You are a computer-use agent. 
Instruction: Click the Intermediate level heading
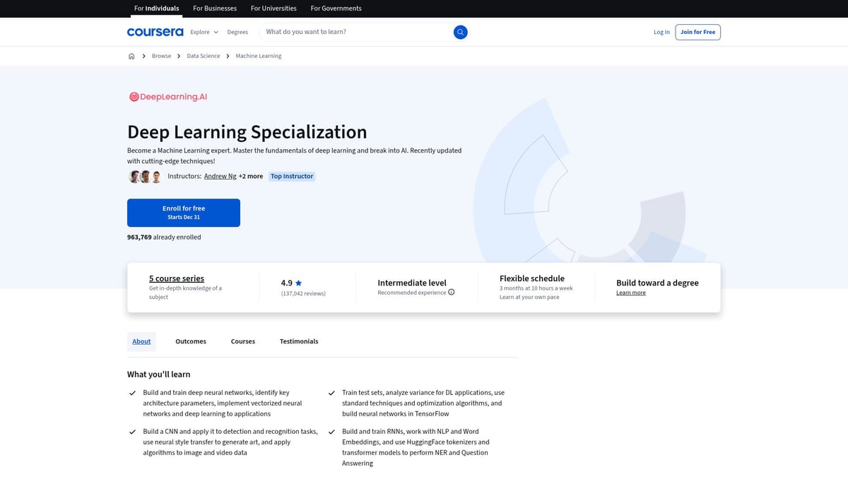(x=412, y=283)
